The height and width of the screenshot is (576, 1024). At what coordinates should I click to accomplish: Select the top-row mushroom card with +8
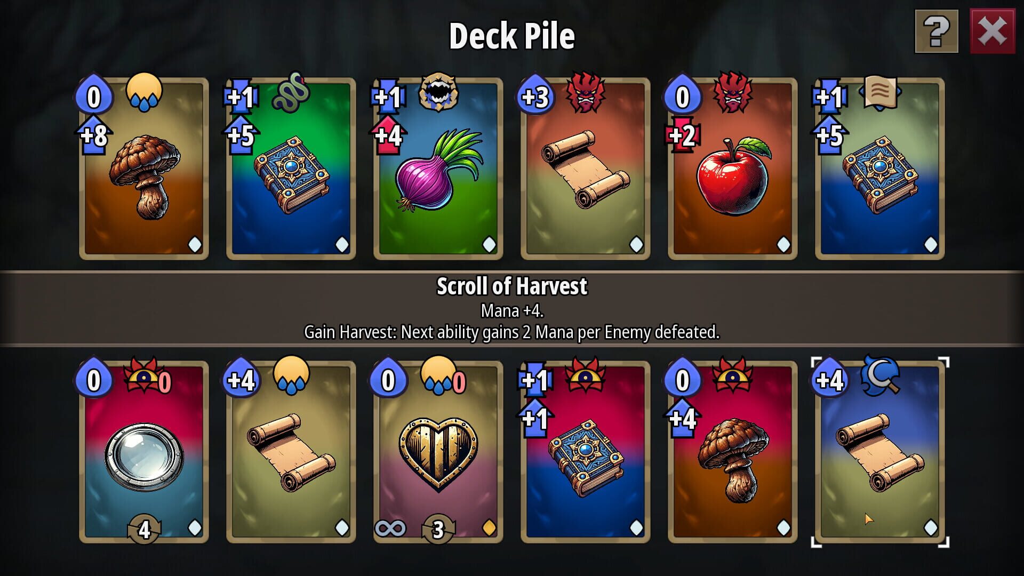coord(144,169)
